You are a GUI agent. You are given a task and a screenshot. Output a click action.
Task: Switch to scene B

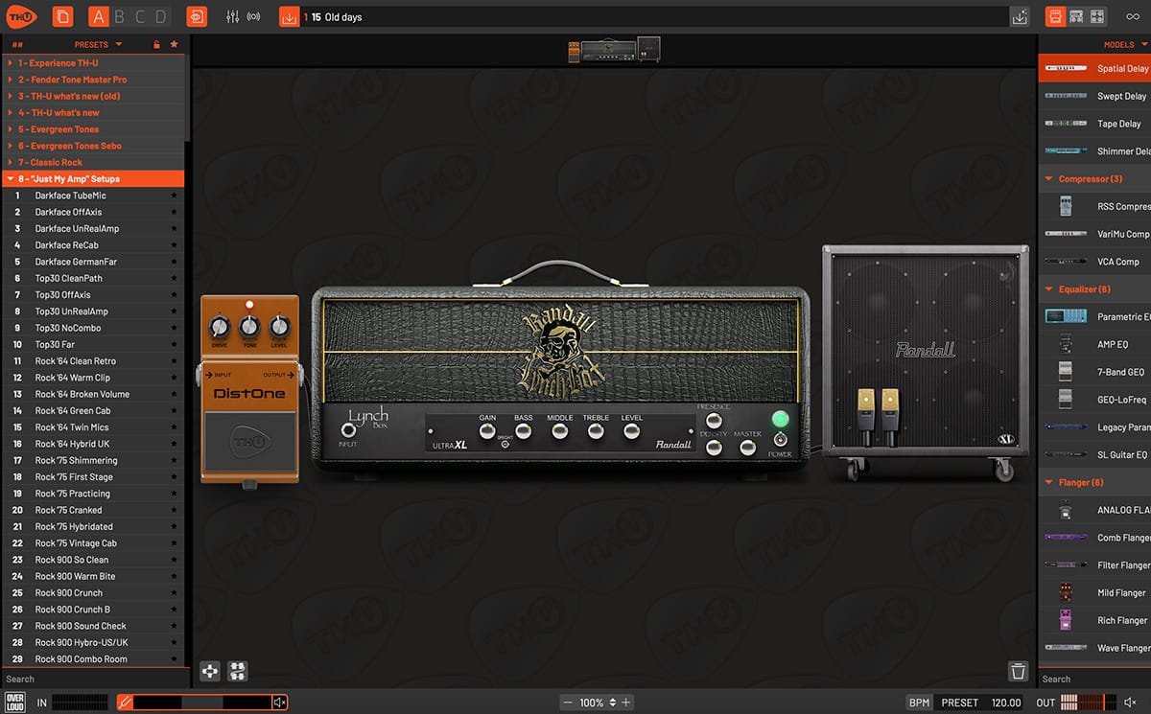click(x=118, y=16)
